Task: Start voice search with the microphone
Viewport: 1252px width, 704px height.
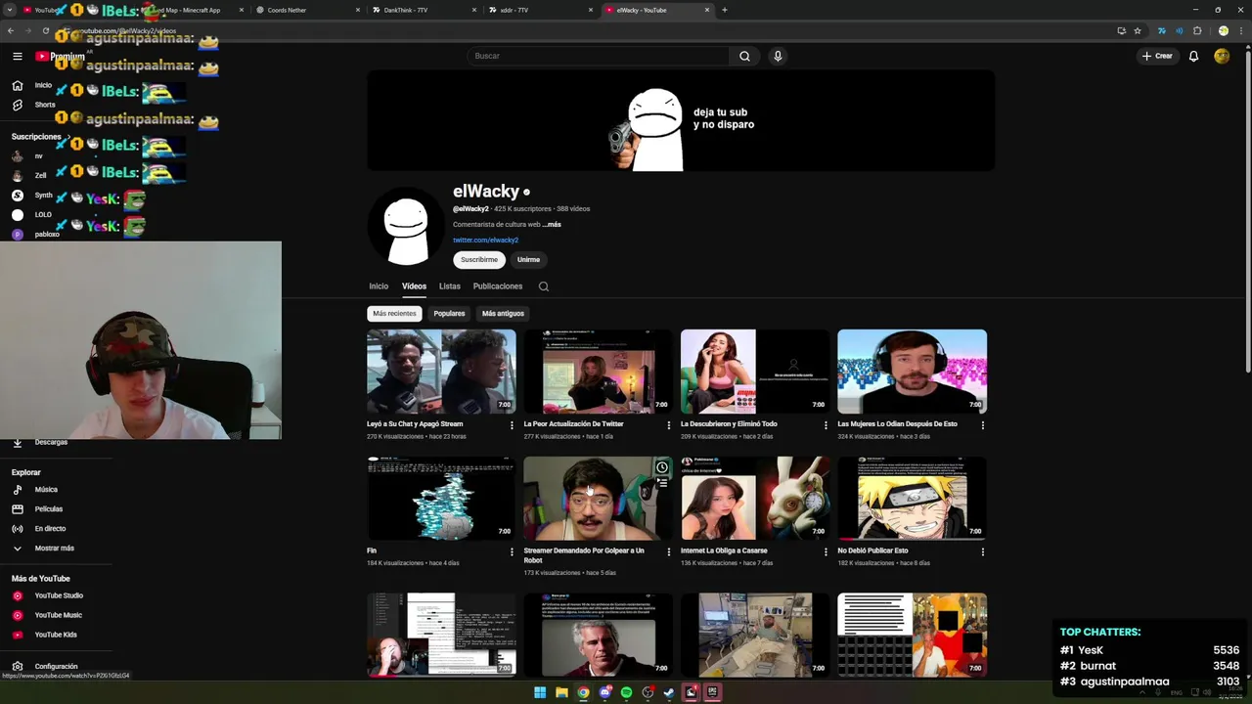Action: [778, 56]
